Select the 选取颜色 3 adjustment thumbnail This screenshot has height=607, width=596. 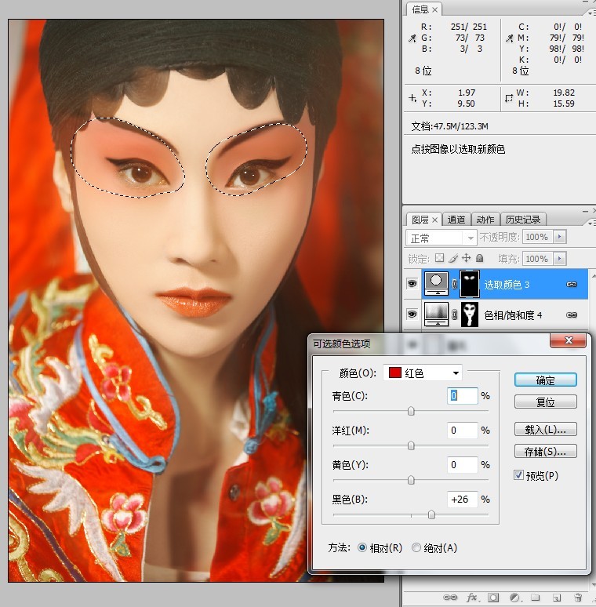point(437,283)
